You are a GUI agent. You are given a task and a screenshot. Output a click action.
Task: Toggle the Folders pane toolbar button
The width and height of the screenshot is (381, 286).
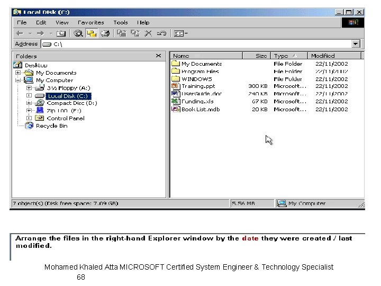click(92, 33)
